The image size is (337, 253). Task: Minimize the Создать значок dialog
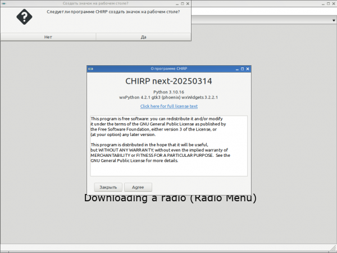tap(177, 4)
